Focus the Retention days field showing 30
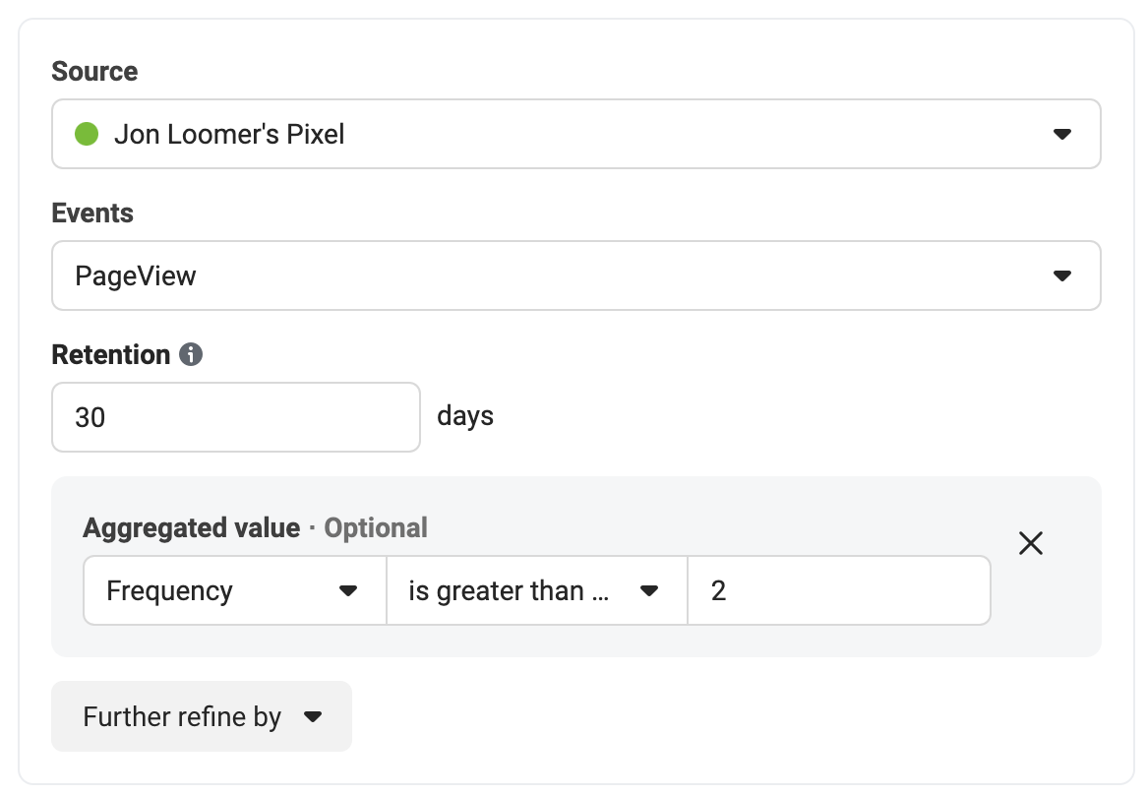 pyautogui.click(x=235, y=417)
